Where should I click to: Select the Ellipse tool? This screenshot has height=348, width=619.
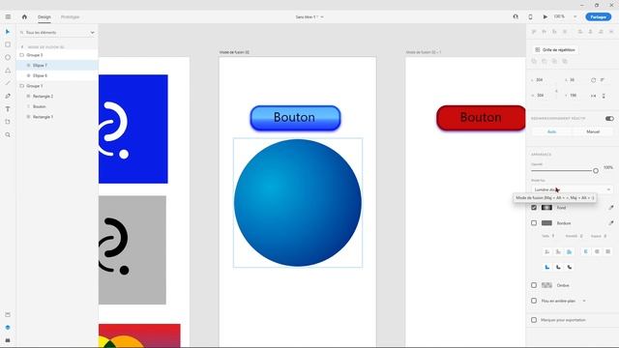click(x=8, y=58)
